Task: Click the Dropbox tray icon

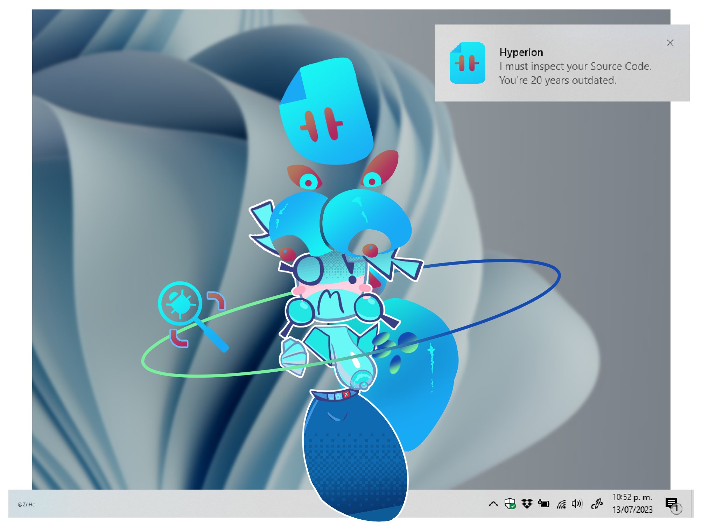Action: (x=527, y=504)
